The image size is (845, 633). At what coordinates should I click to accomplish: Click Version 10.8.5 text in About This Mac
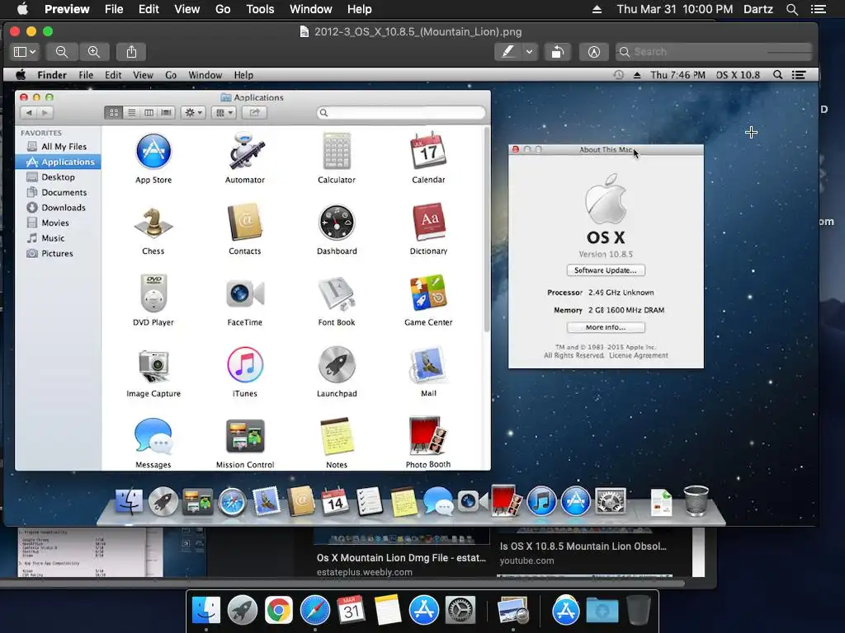pos(606,254)
